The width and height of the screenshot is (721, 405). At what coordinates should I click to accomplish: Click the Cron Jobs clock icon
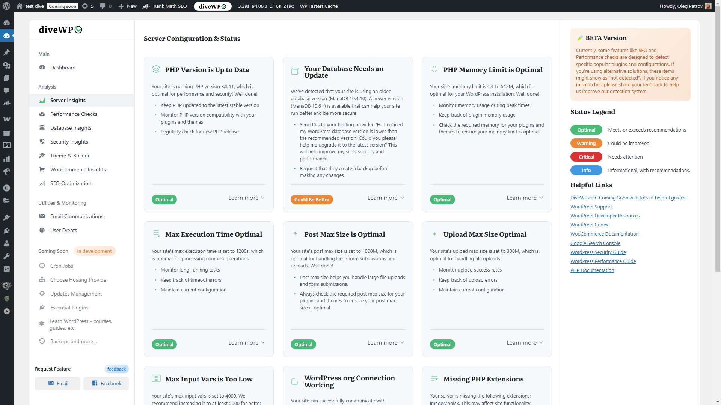(42, 266)
